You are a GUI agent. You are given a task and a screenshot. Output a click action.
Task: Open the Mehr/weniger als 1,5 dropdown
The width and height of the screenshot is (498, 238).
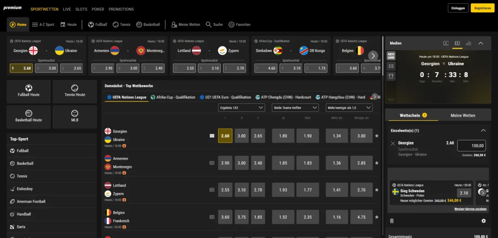(x=349, y=108)
